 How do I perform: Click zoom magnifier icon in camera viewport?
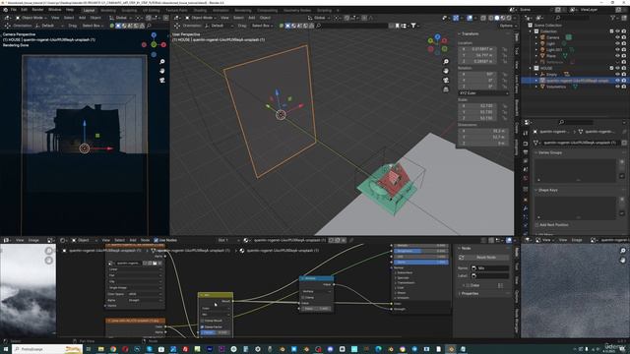pos(162,61)
